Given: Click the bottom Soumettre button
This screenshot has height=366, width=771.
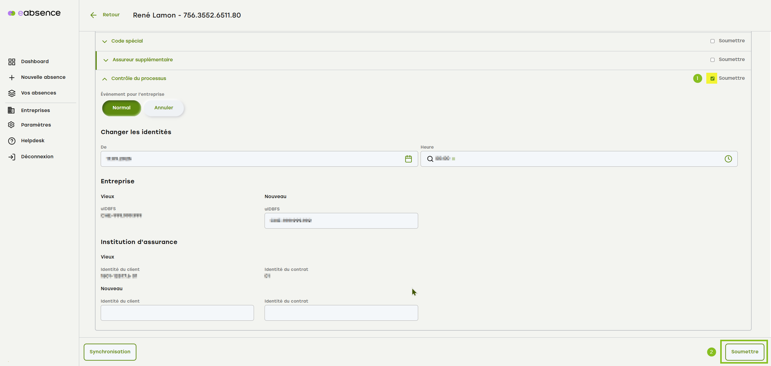Looking at the screenshot, I should (x=744, y=352).
